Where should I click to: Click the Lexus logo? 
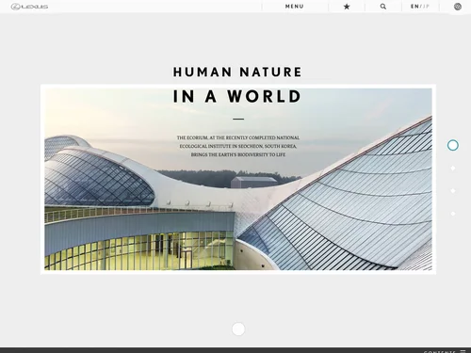[29, 7]
